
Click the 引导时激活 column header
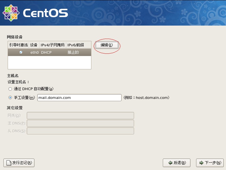click(19, 45)
